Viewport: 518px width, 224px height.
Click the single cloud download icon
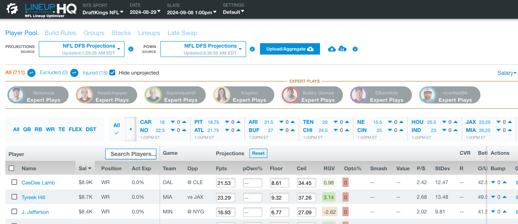332,49
